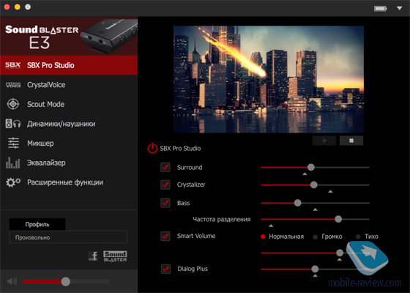Stop the demo video
The width and height of the screenshot is (410, 293).
coord(351,141)
